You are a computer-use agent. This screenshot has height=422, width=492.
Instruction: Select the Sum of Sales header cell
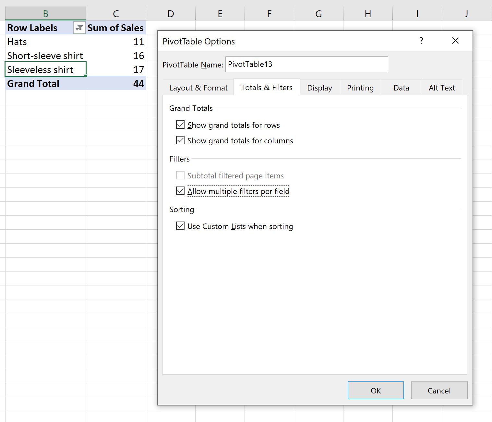pyautogui.click(x=116, y=28)
